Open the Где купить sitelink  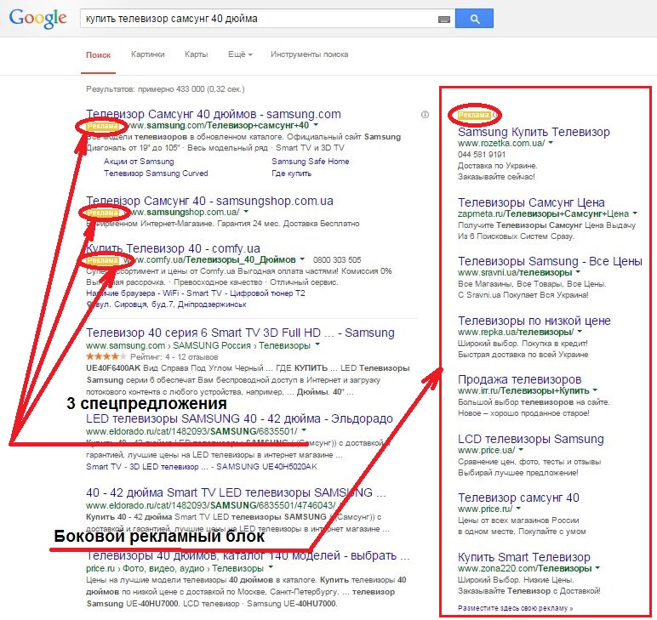(291, 173)
